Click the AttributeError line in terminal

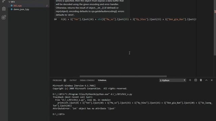pyautogui.click(x=84, y=109)
